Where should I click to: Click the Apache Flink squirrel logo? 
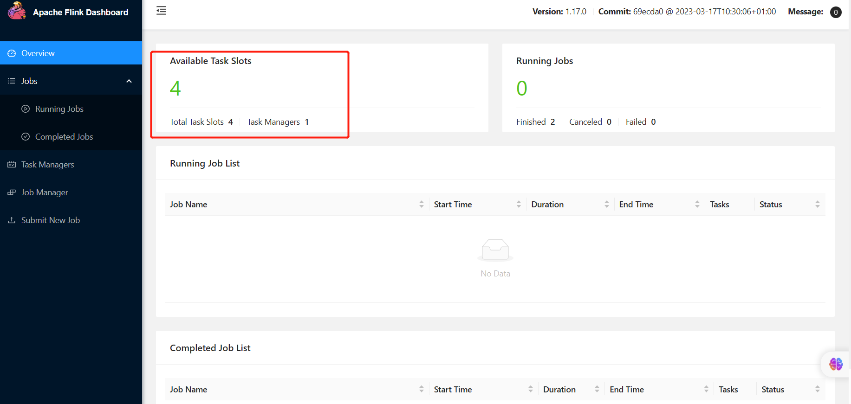[17, 11]
